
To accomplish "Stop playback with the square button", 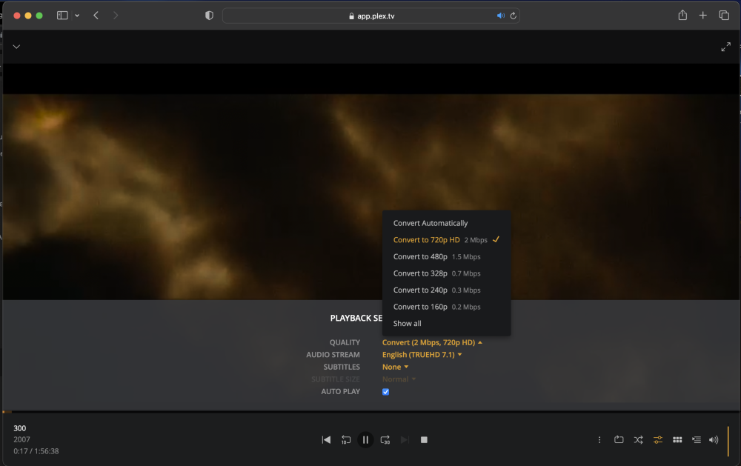I will pos(424,439).
